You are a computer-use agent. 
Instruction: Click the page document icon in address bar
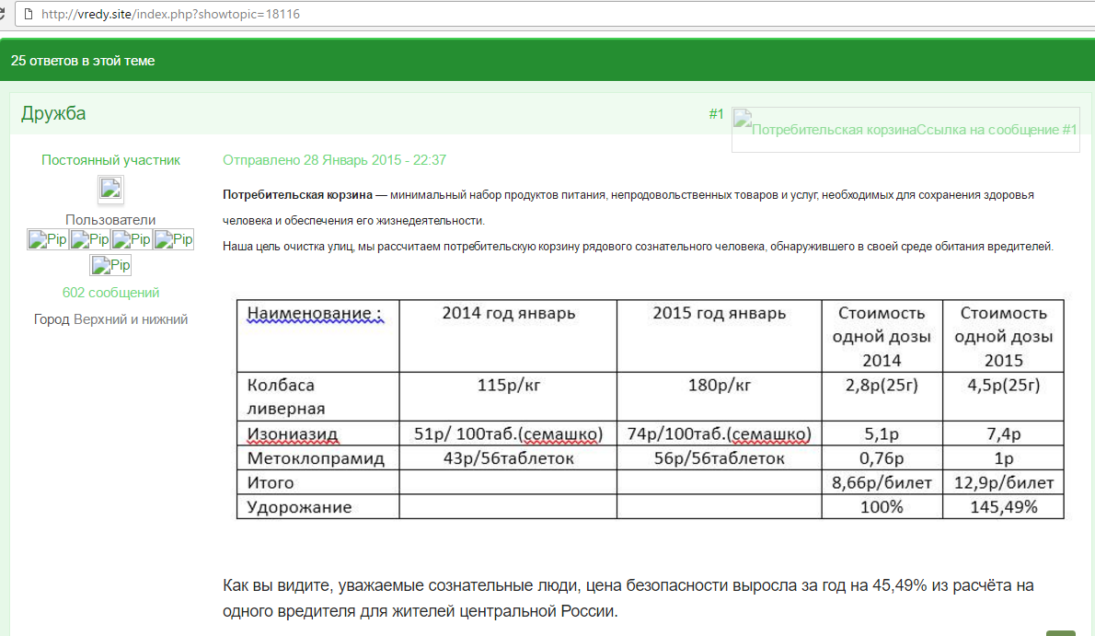point(29,14)
